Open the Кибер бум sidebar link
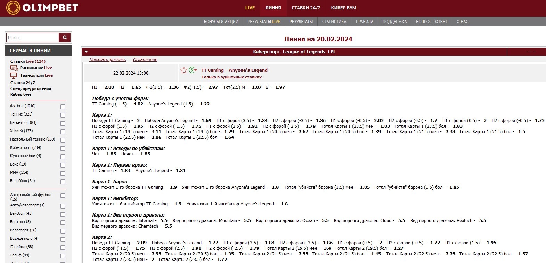The width and height of the screenshot is (546, 263). click(x=21, y=94)
